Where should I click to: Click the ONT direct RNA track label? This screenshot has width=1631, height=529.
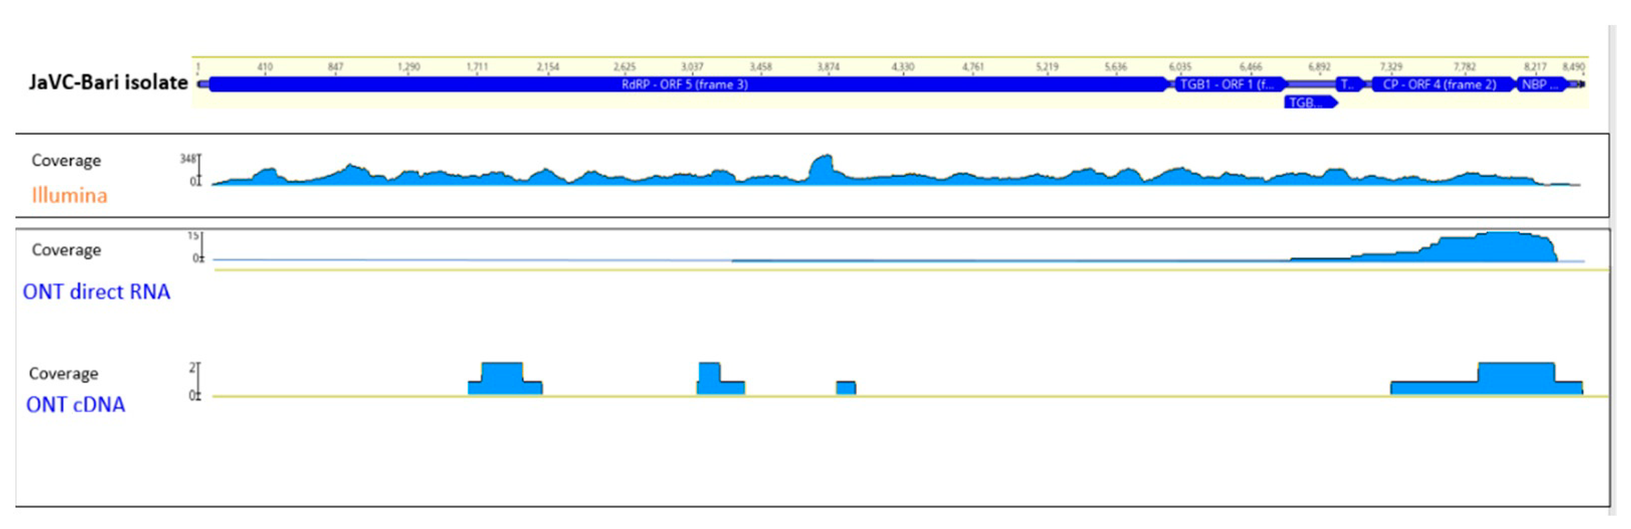[x=96, y=292]
